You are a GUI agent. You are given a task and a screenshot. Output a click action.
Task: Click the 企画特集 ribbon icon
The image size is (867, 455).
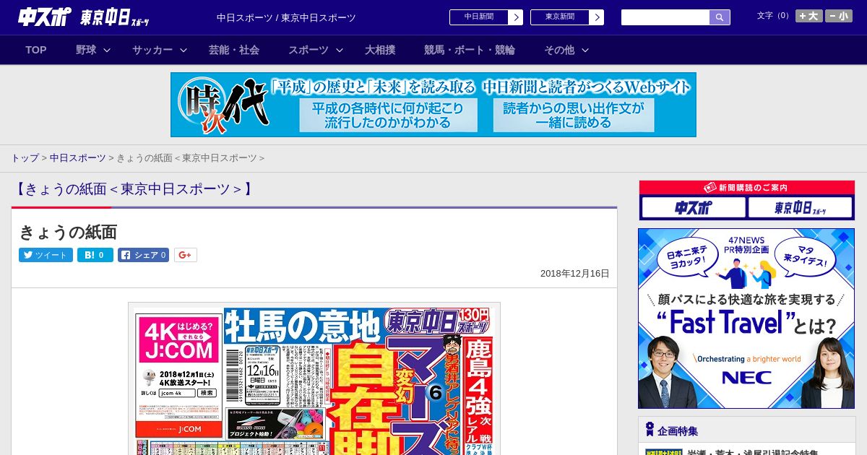pyautogui.click(x=650, y=430)
